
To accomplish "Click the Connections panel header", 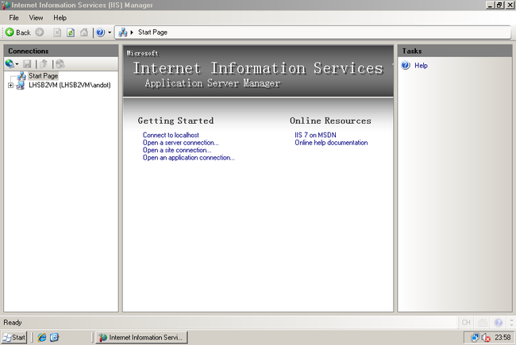I will point(61,51).
